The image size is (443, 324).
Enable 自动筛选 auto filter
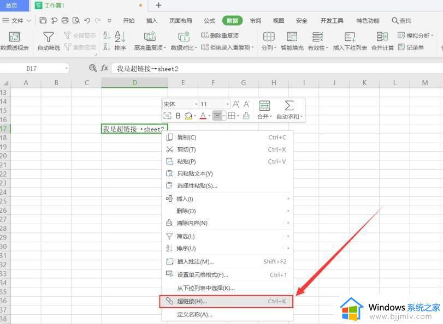pyautogui.click(x=49, y=41)
